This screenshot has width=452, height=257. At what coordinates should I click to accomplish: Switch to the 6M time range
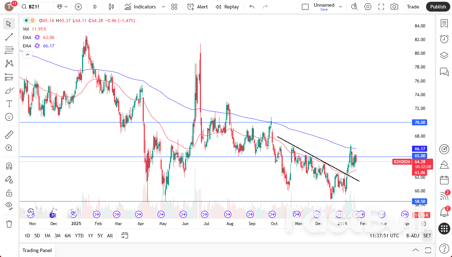tap(68, 236)
